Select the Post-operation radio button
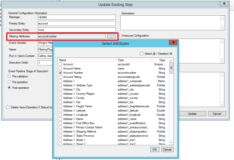This screenshot has height=160, width=234. tap(9, 88)
